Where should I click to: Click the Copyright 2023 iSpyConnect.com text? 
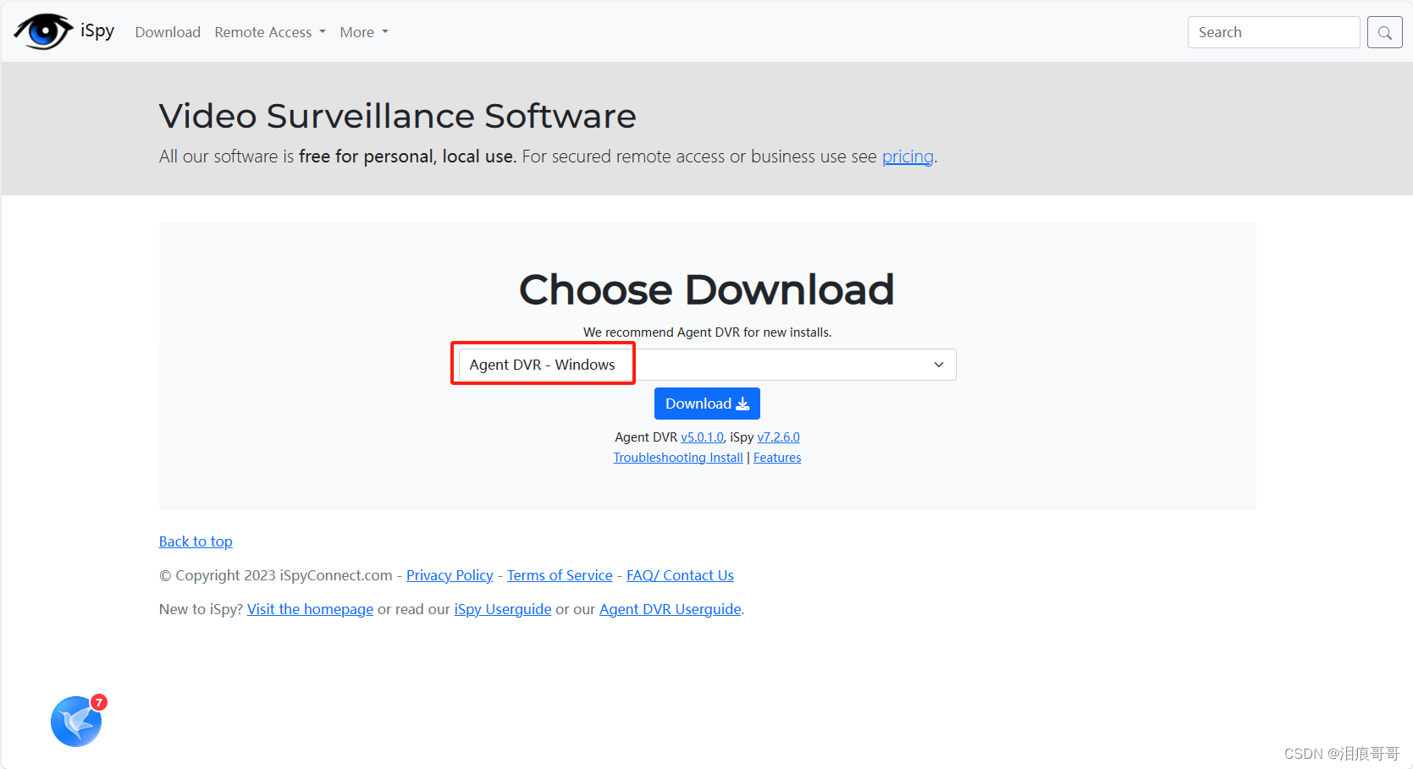[276, 575]
